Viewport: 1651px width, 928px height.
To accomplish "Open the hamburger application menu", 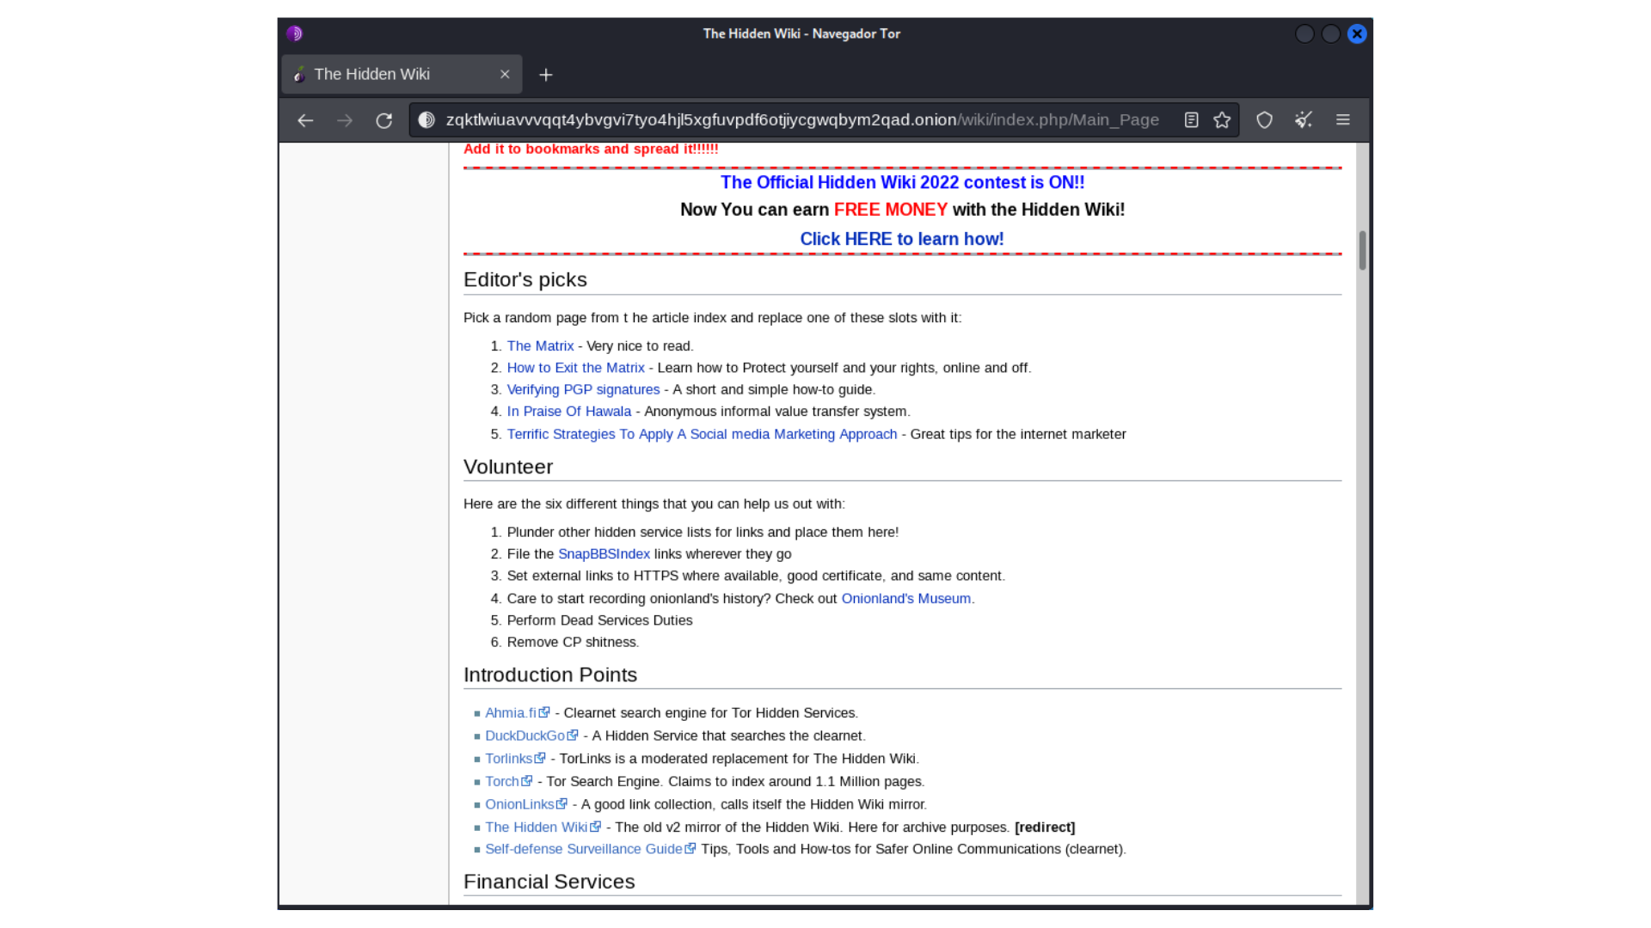I will click(x=1343, y=120).
